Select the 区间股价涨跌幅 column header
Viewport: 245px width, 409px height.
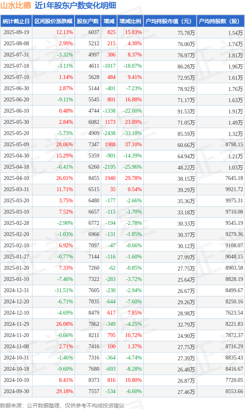[53, 21]
